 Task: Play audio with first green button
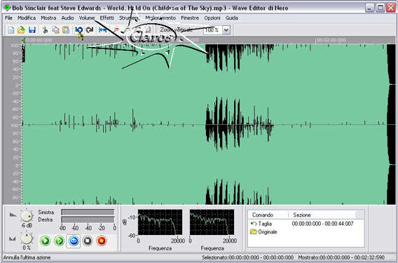coord(45,241)
